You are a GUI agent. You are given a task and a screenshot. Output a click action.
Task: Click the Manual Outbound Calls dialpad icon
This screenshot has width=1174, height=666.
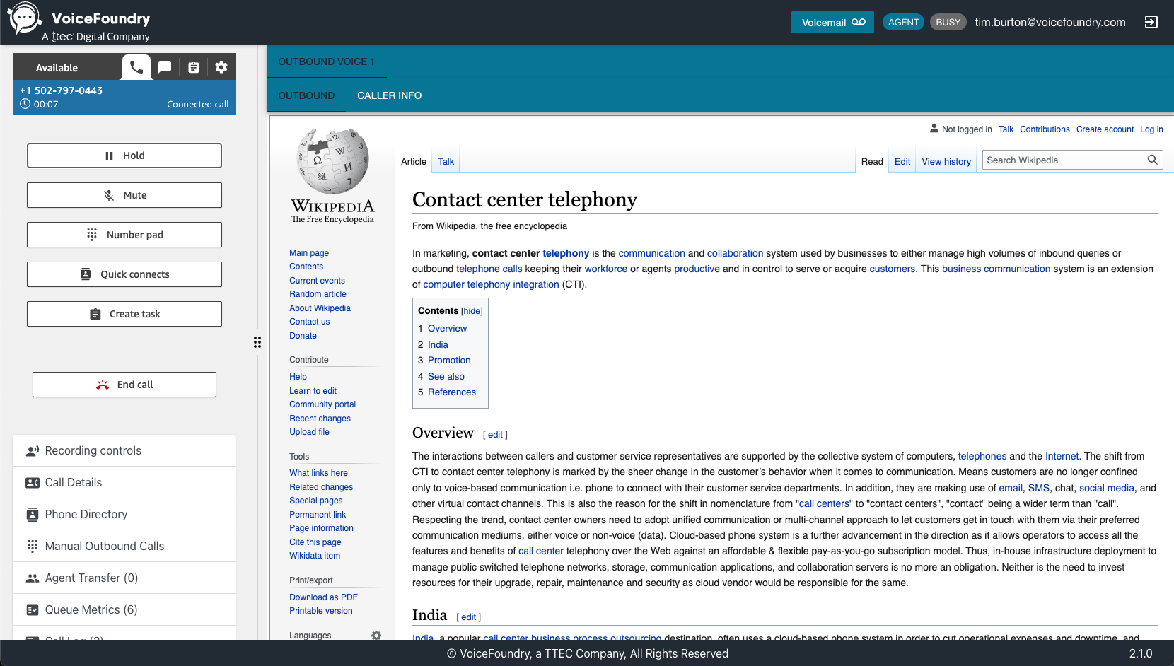33,546
